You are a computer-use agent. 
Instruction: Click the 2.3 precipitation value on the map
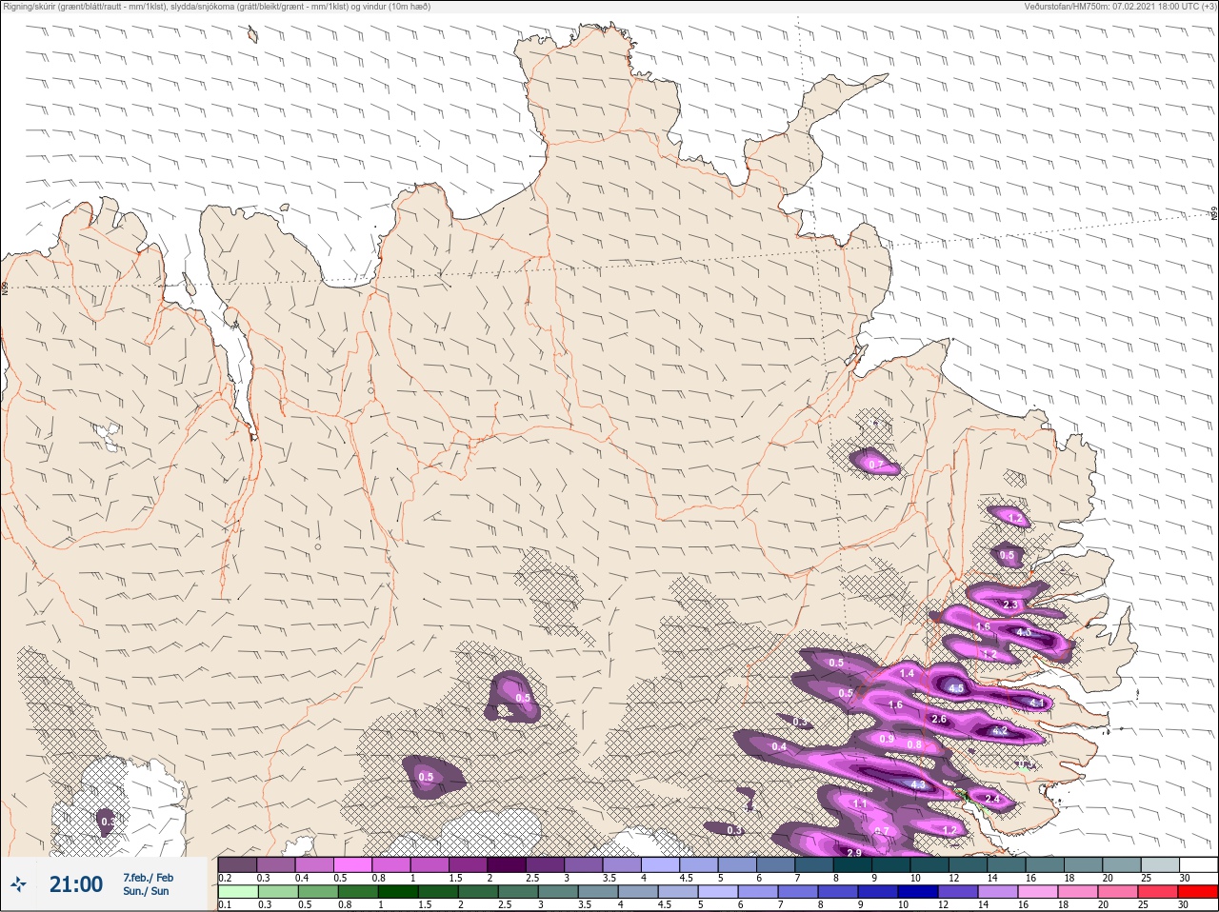(1010, 605)
